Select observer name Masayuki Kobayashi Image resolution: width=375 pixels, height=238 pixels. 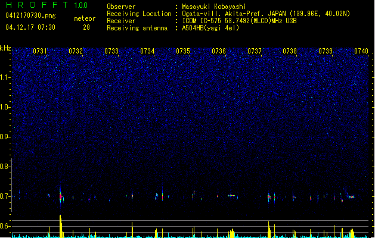[214, 7]
